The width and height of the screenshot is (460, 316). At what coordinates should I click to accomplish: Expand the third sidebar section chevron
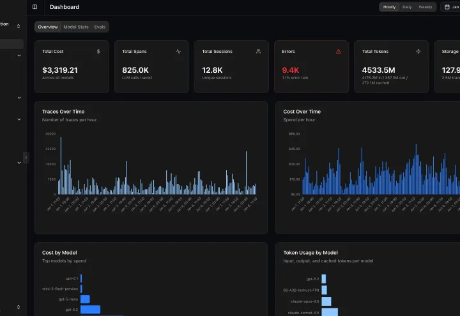click(x=19, y=119)
